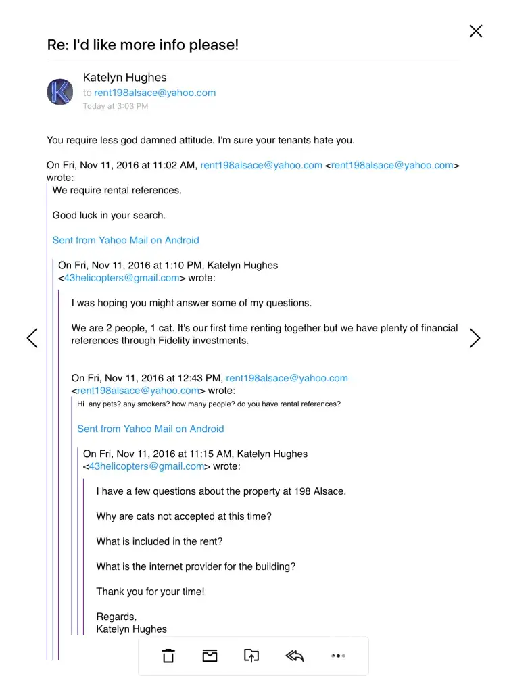Click the subject line 'Re: I'd like more info please!'
The height and width of the screenshot is (676, 507).
(143, 45)
